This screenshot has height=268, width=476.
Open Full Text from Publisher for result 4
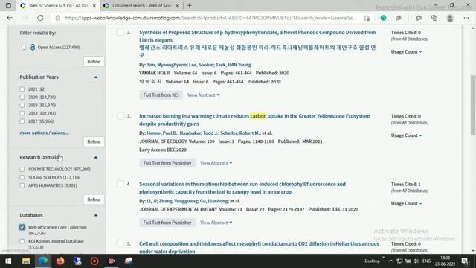coord(167,223)
